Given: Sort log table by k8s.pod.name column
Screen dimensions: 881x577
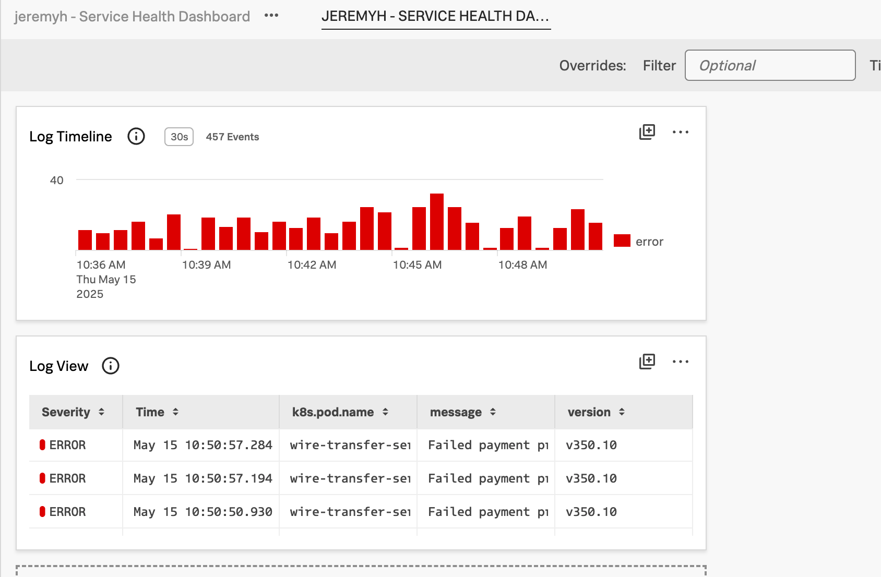Looking at the screenshot, I should point(385,412).
